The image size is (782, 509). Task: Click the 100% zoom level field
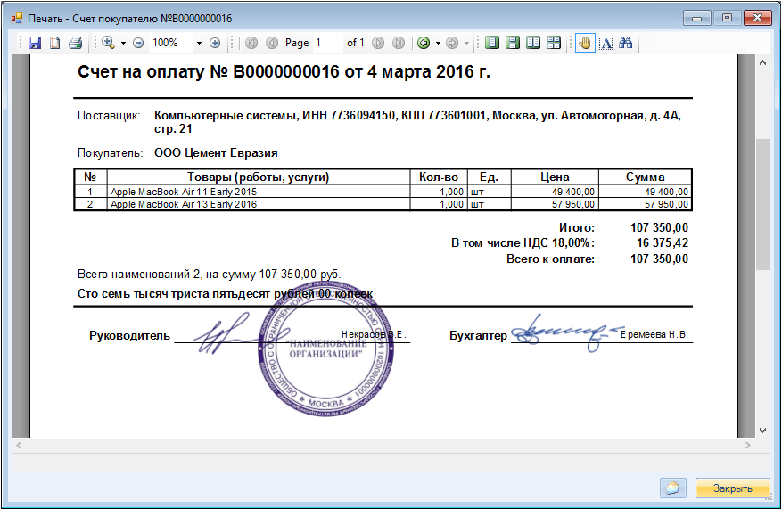pyautogui.click(x=171, y=43)
